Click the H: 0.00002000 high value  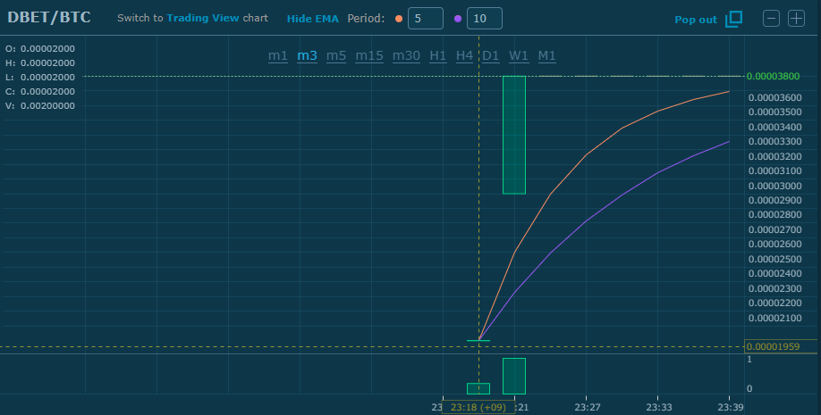click(39, 62)
